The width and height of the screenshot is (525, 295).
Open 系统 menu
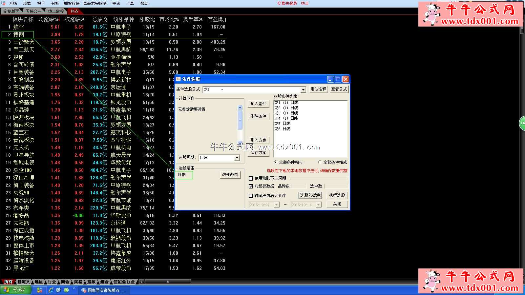click(13, 4)
